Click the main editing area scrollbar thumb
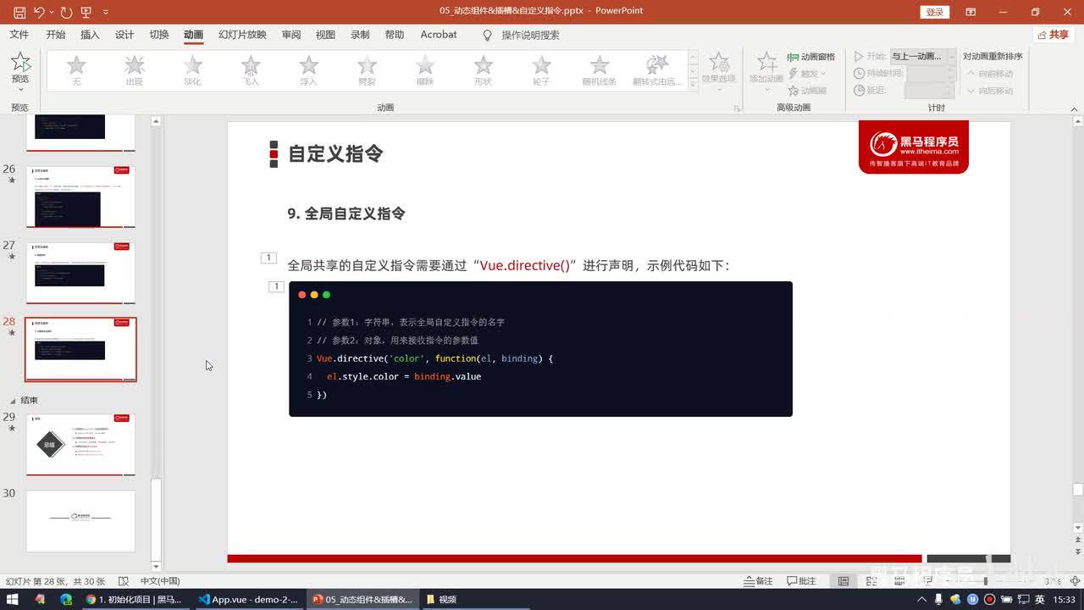The image size is (1084, 610). (x=1077, y=490)
